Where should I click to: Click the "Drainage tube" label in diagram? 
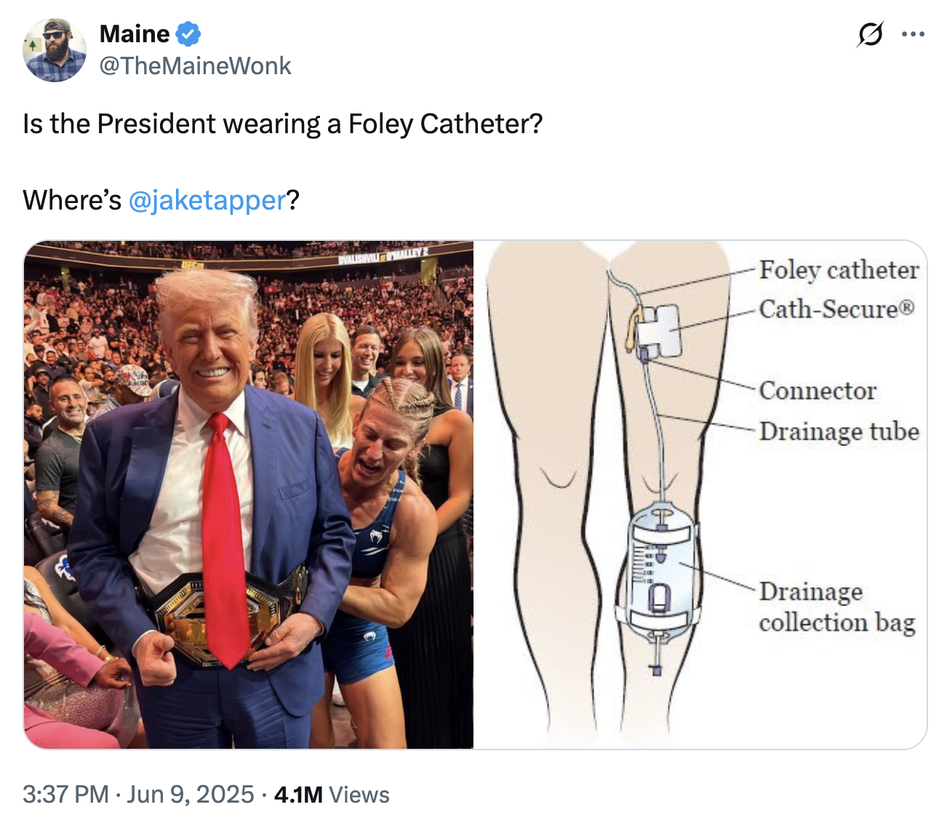[x=839, y=432]
